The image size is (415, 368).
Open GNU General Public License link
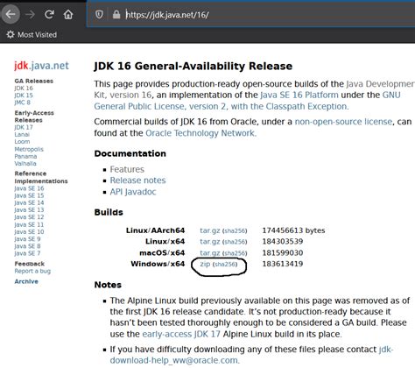pyautogui.click(x=222, y=106)
